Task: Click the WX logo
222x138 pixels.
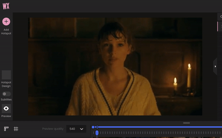Action: pyautogui.click(x=6, y=6)
